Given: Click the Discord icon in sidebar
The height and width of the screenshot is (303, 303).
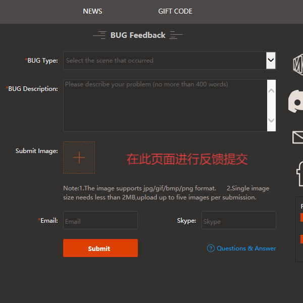Looking at the screenshot, I should (296, 102).
